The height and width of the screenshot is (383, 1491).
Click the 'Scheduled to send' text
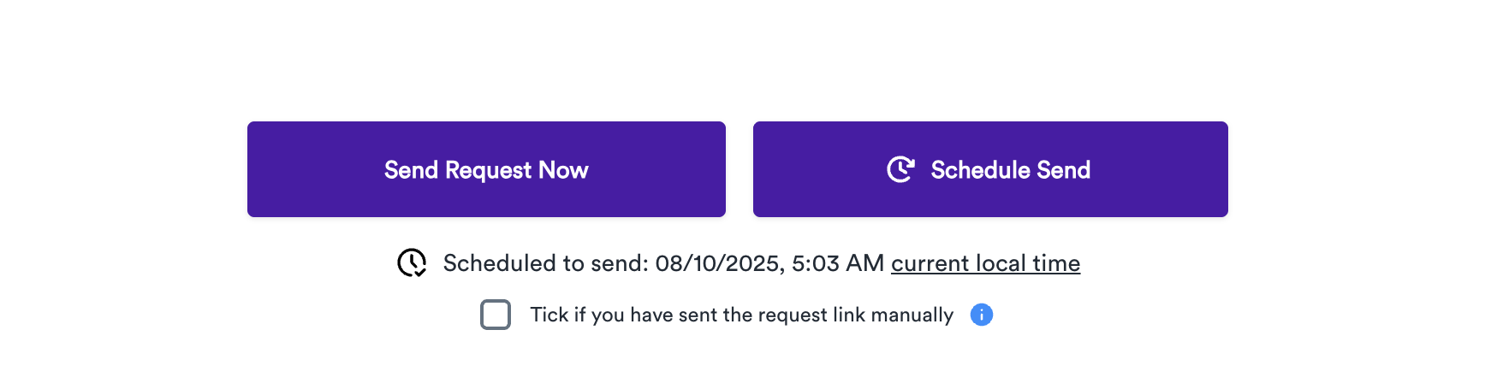(x=545, y=263)
